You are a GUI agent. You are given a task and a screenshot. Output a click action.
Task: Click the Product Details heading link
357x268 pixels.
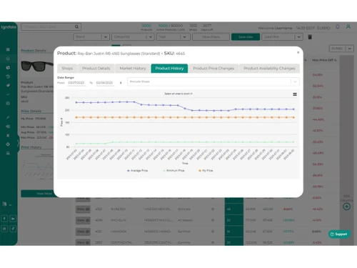(x=34, y=51)
